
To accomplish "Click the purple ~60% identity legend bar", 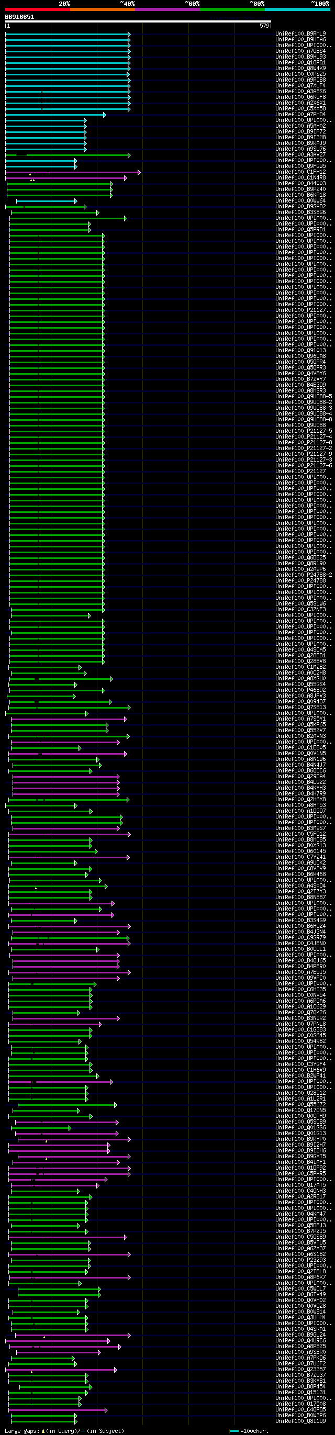I will point(167,9).
